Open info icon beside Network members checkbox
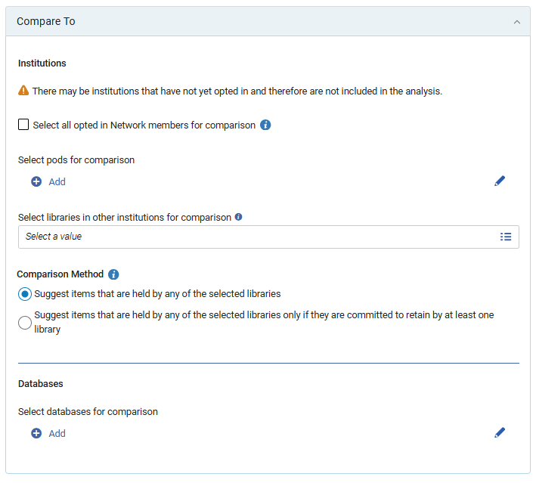 [x=265, y=125]
